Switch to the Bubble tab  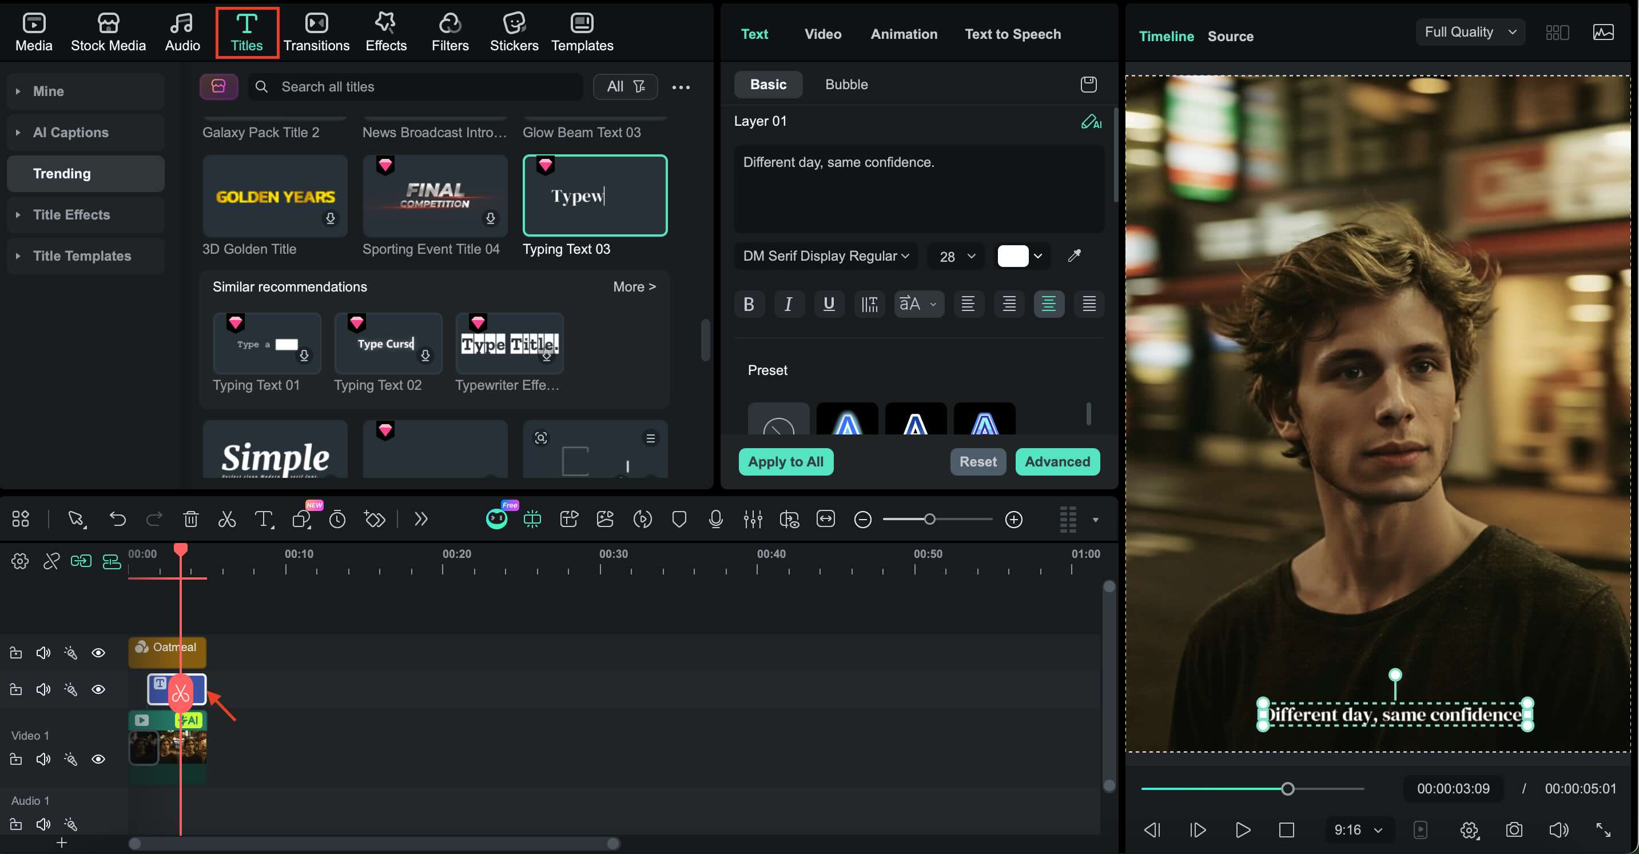(846, 84)
